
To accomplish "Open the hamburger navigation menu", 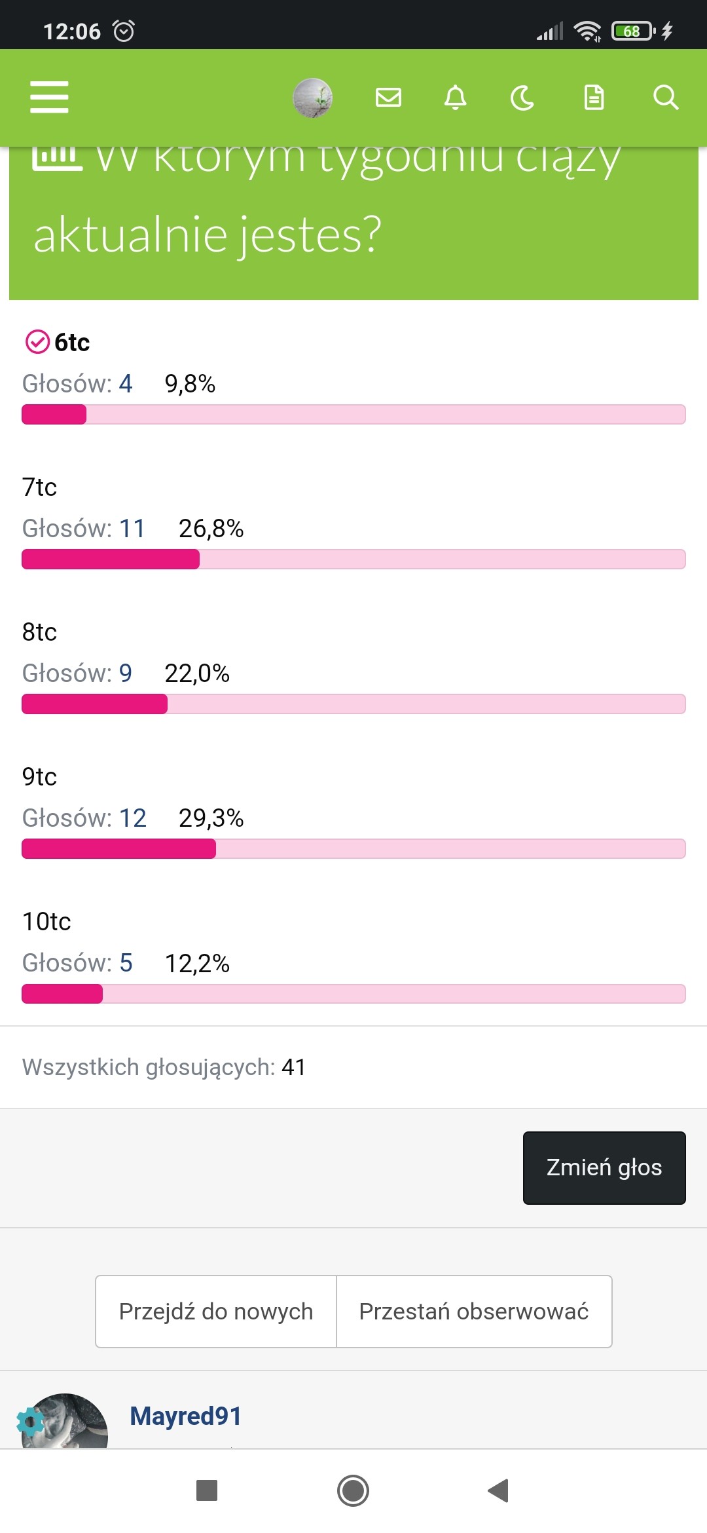I will pyautogui.click(x=49, y=98).
